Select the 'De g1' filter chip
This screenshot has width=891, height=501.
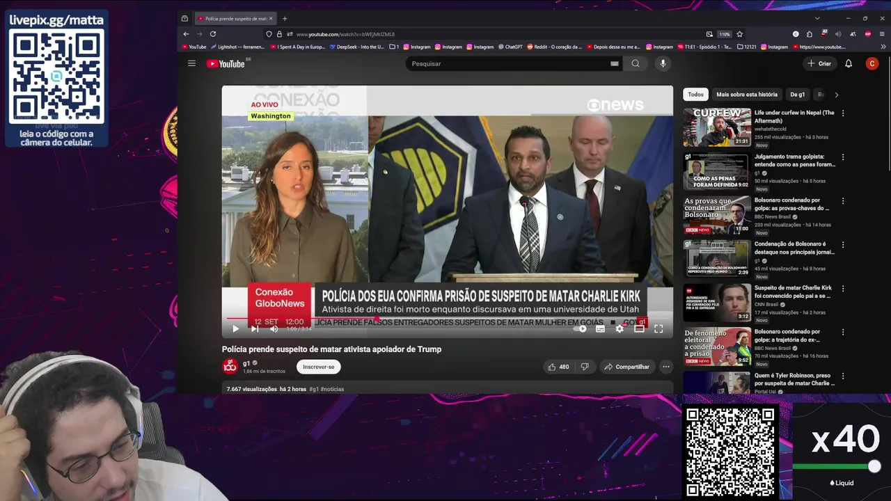(798, 95)
